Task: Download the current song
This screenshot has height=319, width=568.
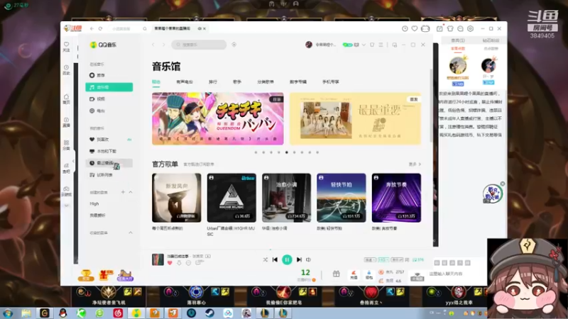Action: (179, 263)
